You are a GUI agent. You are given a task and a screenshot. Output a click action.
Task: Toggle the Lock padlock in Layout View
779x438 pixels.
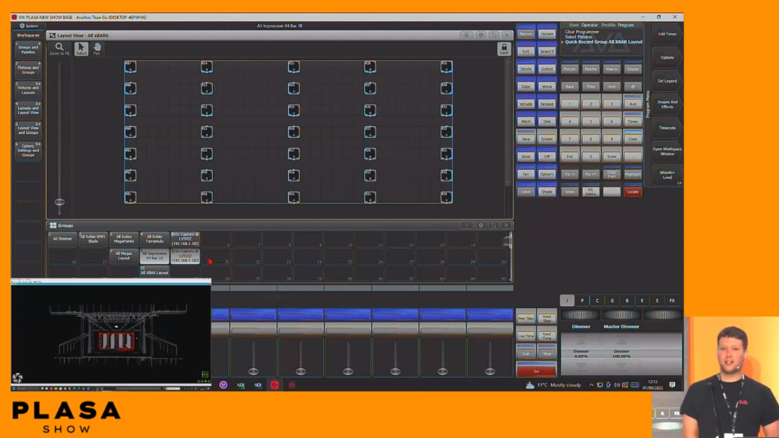coord(504,49)
